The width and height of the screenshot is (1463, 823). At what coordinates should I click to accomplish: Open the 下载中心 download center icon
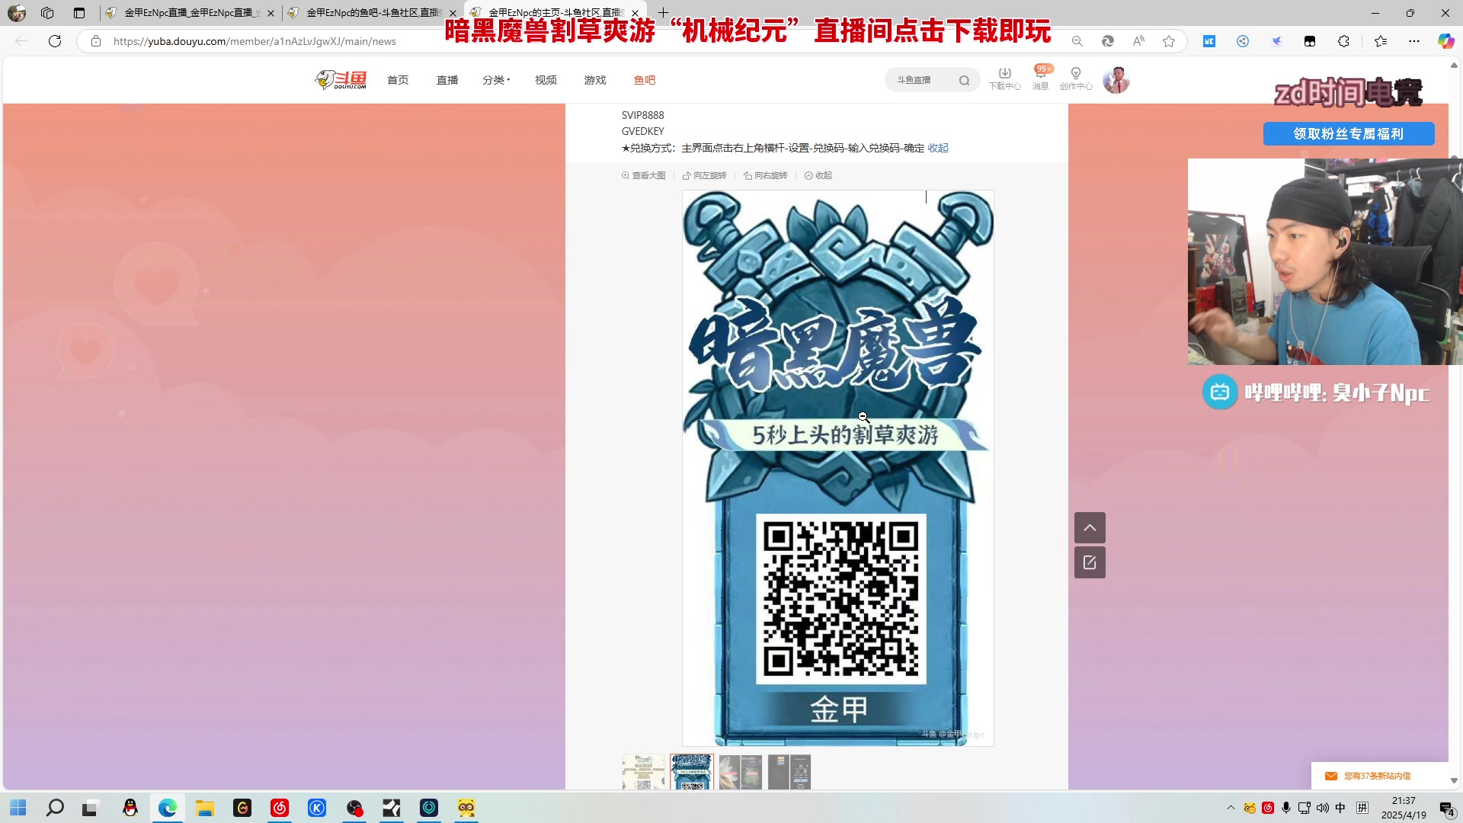1005,79
